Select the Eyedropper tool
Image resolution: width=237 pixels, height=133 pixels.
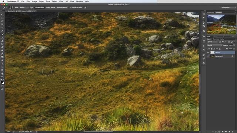click(2, 31)
